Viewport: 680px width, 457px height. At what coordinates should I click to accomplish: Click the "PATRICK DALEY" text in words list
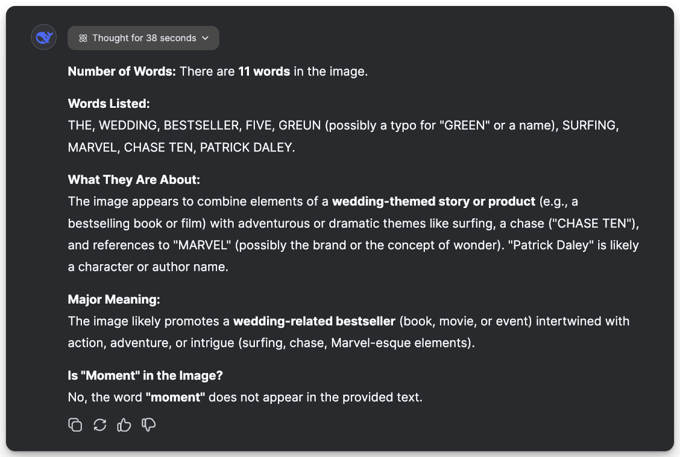[246, 147]
